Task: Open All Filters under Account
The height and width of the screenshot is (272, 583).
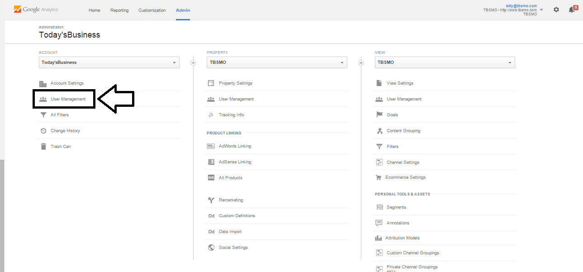Action: [x=60, y=115]
